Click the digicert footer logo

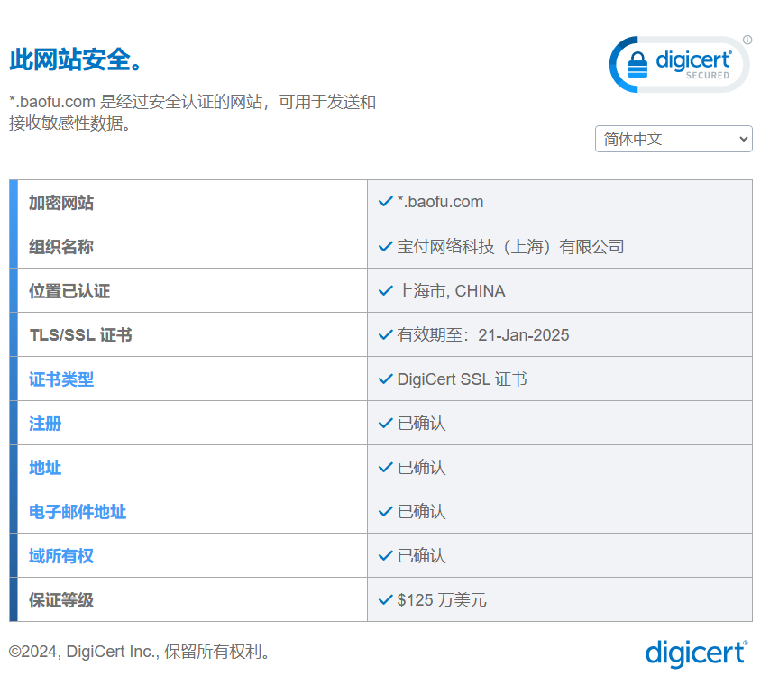(697, 653)
